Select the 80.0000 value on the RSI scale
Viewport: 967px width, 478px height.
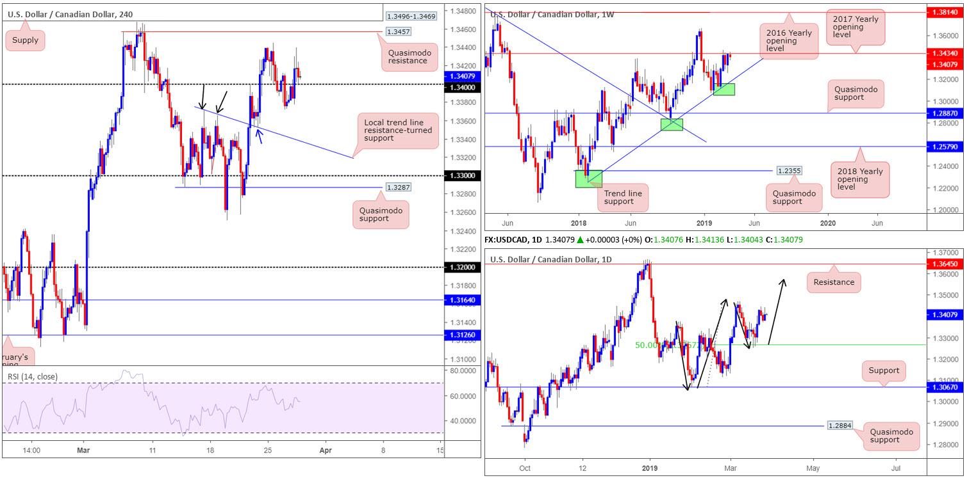[x=462, y=370]
